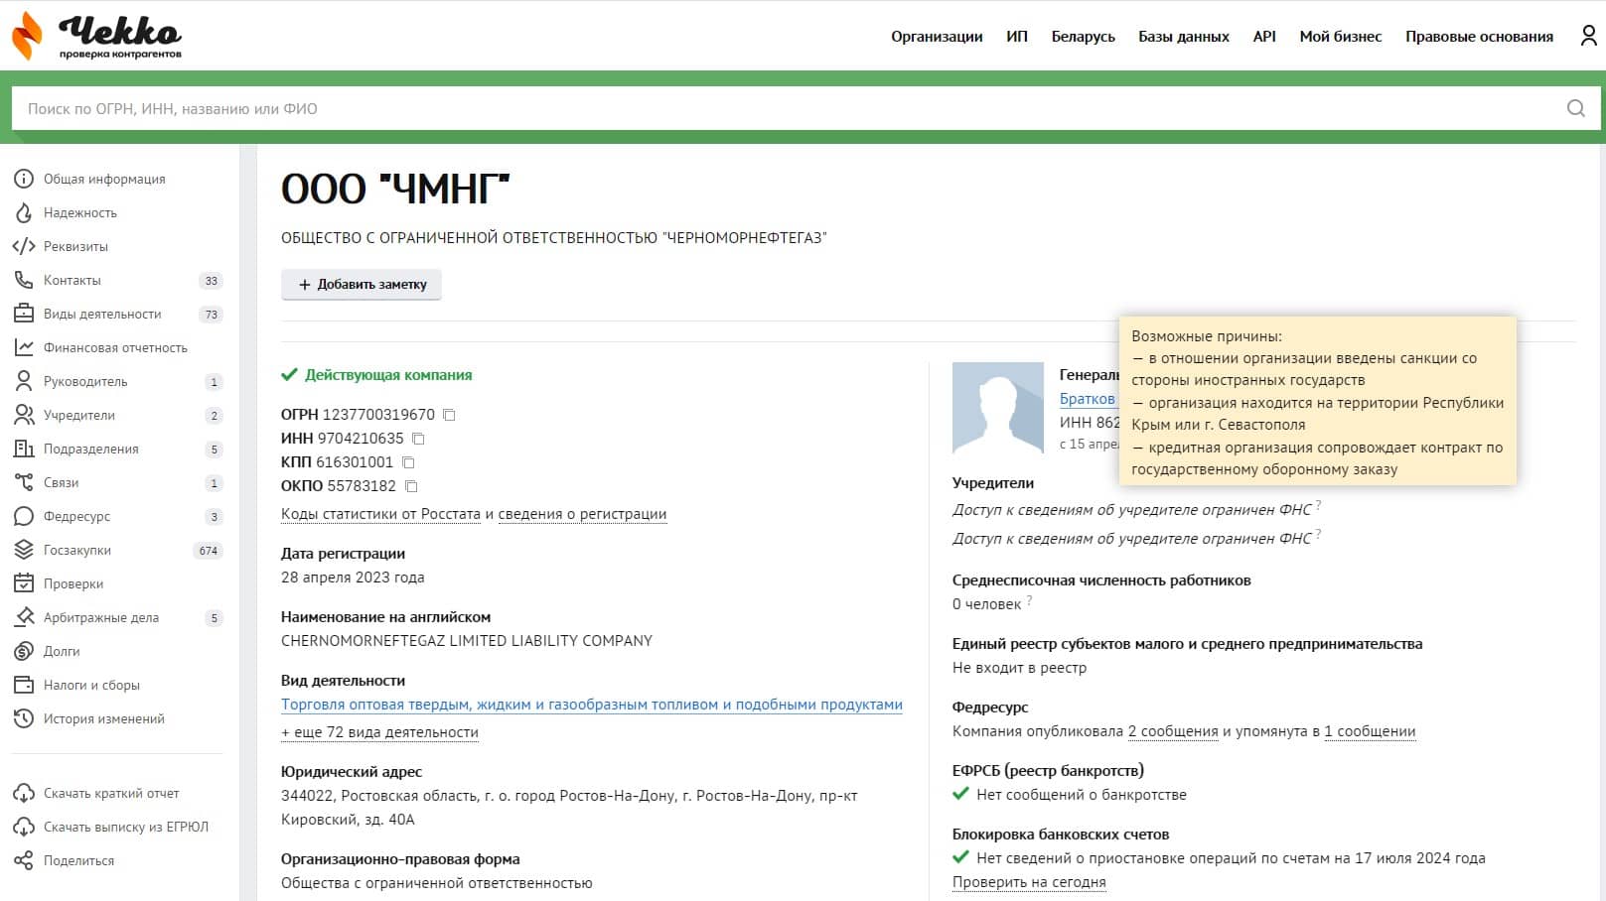Go to the Беларусь section
The height and width of the screenshot is (901, 1606).
(1083, 37)
